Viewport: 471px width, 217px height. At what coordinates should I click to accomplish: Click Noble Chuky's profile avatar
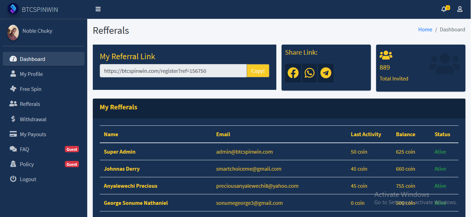pyautogui.click(x=13, y=33)
